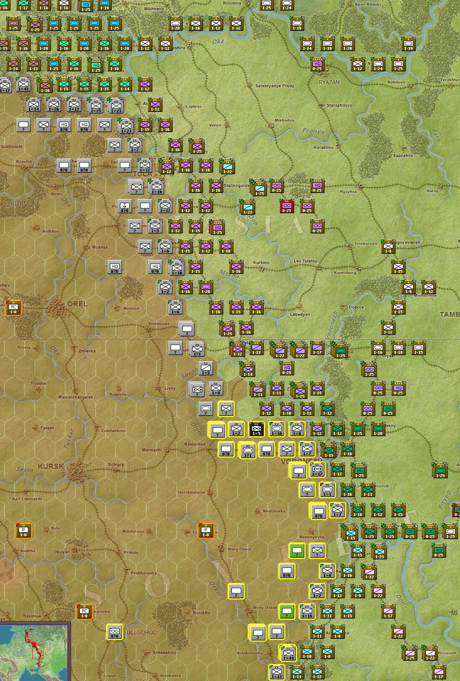Click the OREL city hex
Viewport: 460px width, 681px height.
(x=58, y=308)
